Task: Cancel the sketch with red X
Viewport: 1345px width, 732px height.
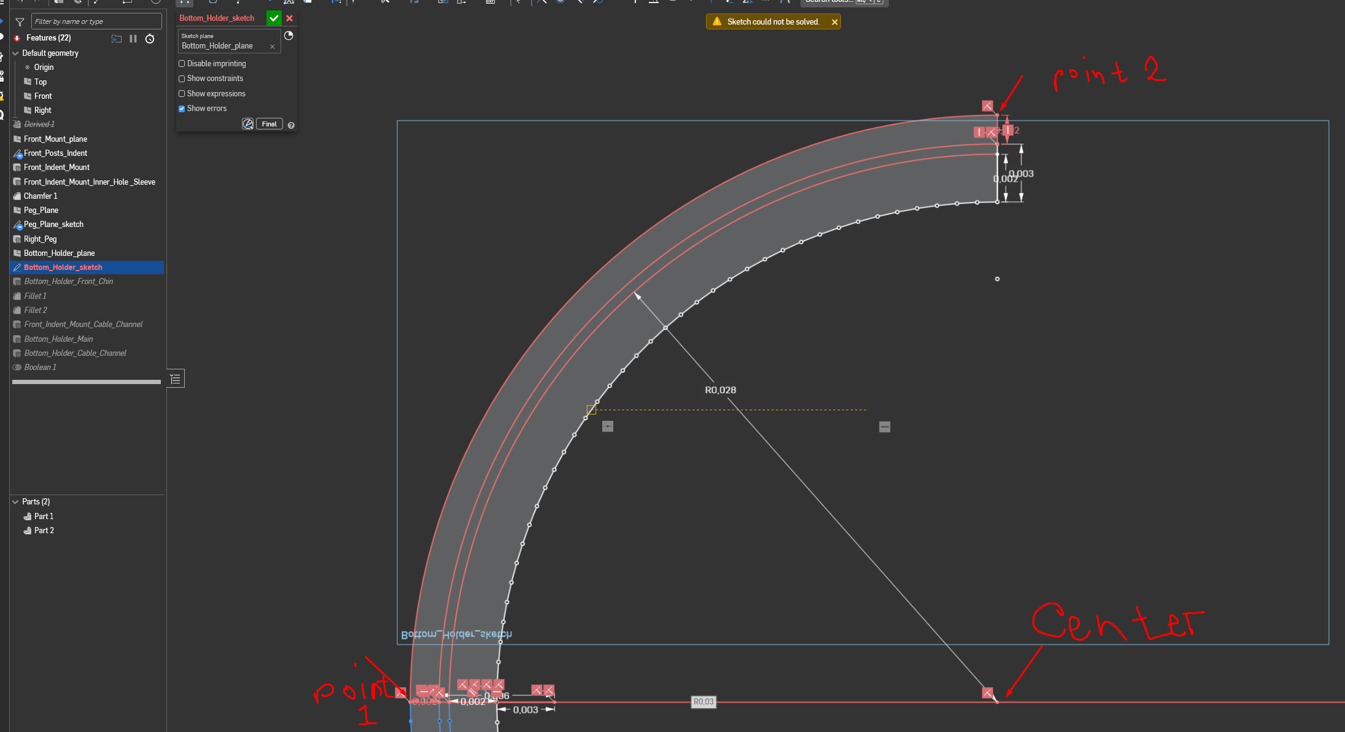Action: [290, 18]
